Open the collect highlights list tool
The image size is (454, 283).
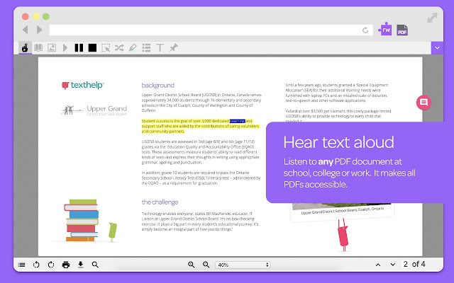click(146, 47)
